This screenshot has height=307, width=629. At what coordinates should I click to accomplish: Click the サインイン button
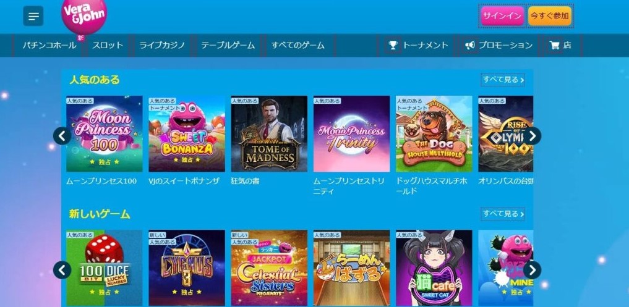pos(502,16)
